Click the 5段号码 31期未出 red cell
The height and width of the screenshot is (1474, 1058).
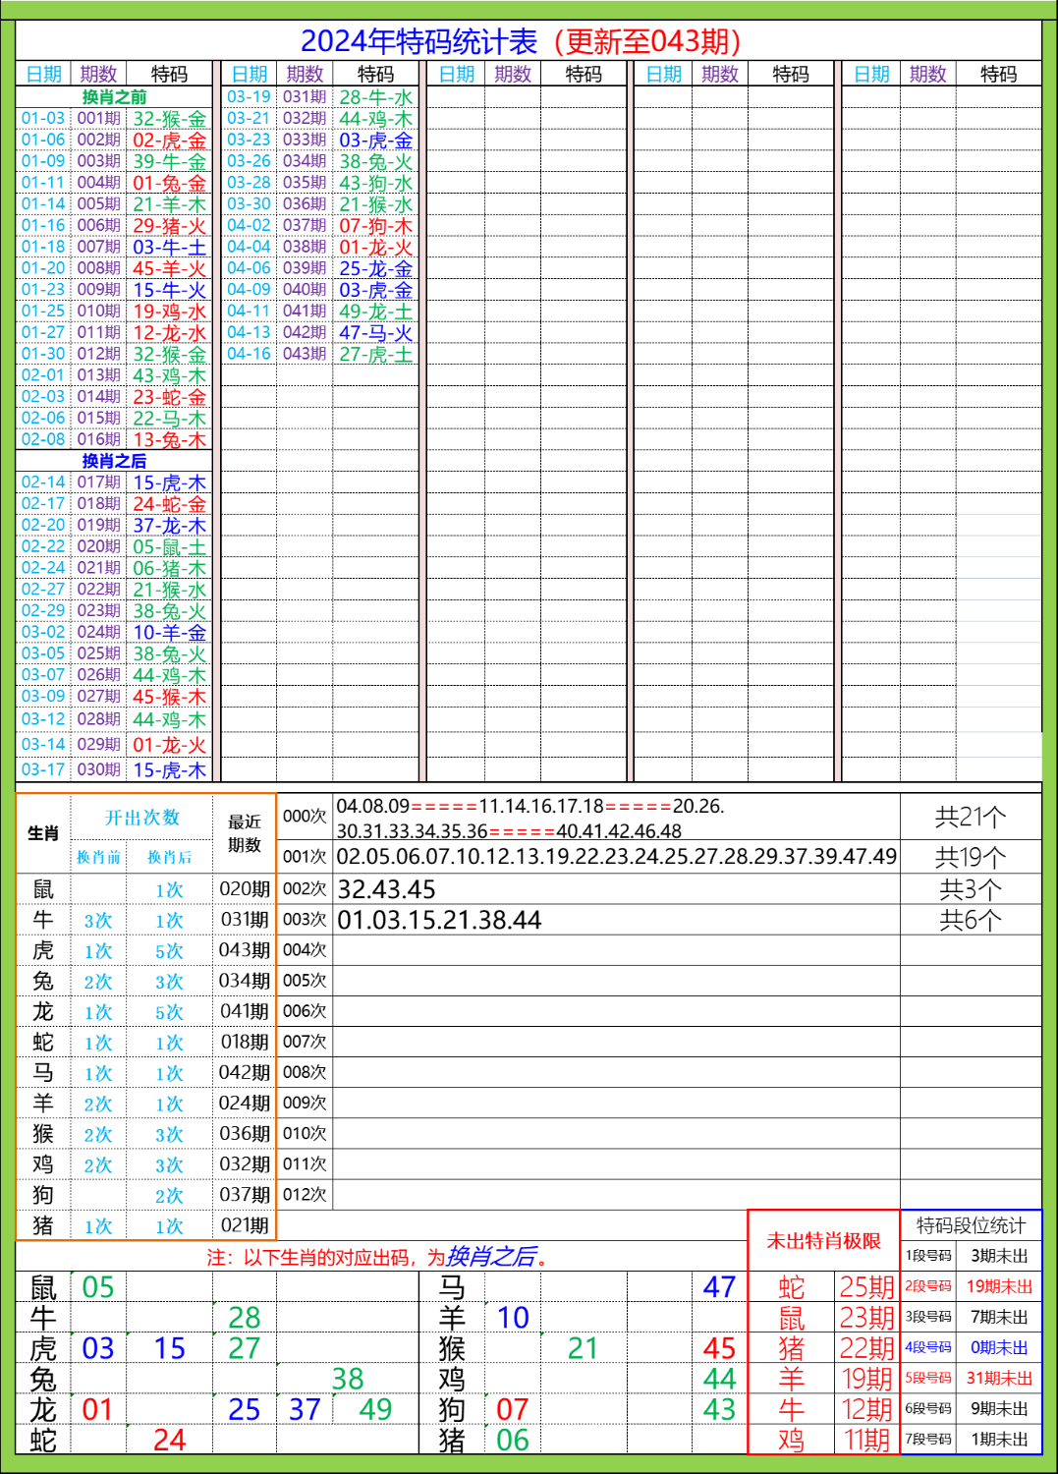[970, 1379]
